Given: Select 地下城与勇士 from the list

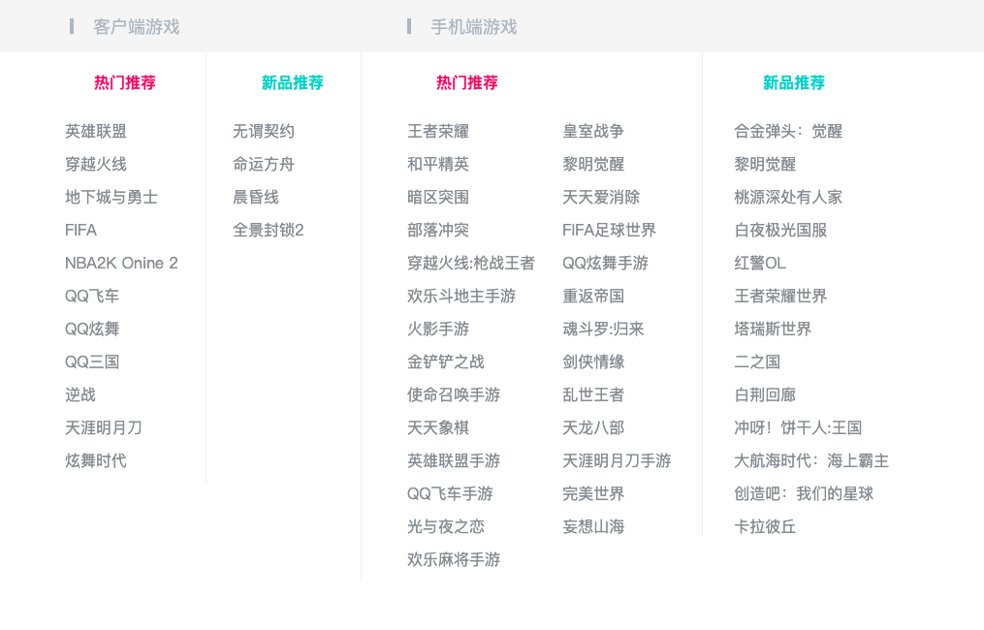Looking at the screenshot, I should pos(111,197).
